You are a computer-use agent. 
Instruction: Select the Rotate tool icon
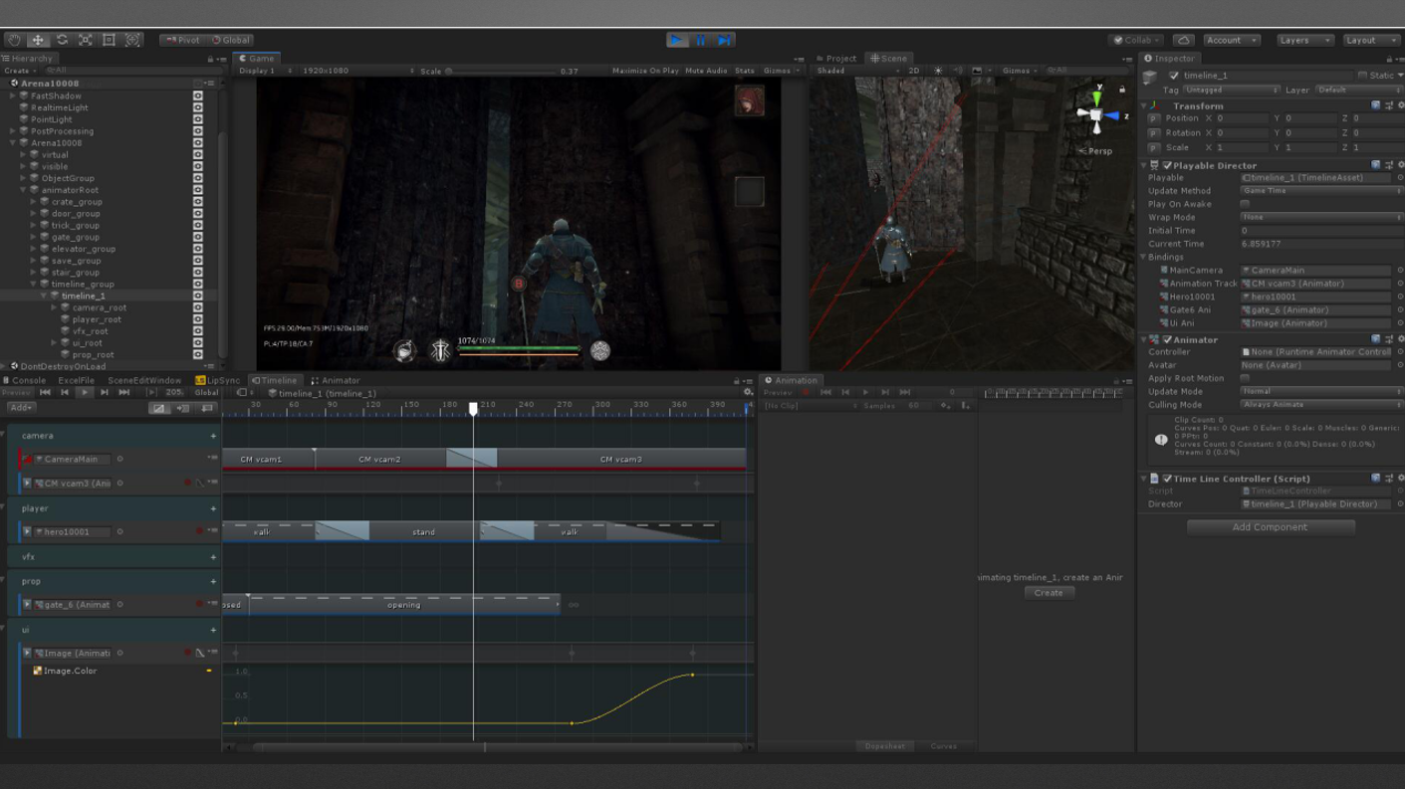click(x=62, y=40)
